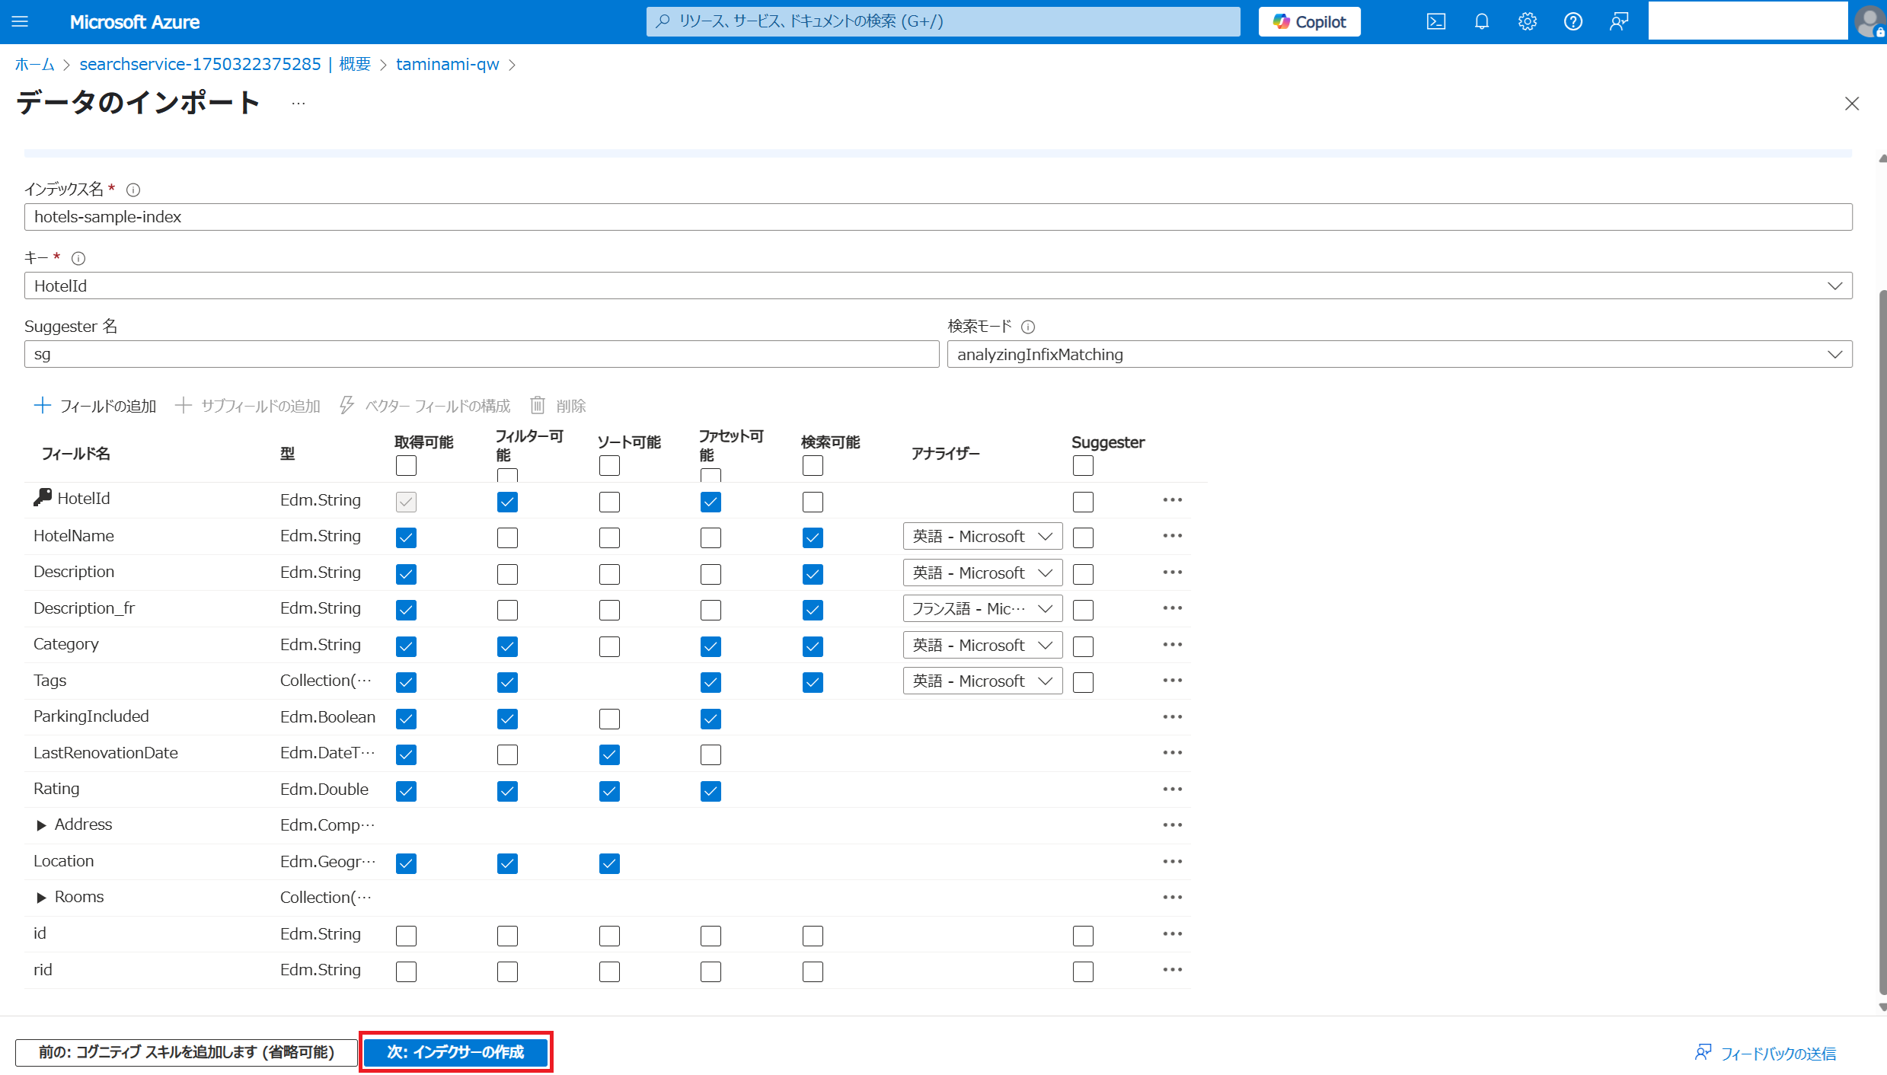The width and height of the screenshot is (1887, 1075).
Task: Expand the Address complex field
Action: point(42,825)
